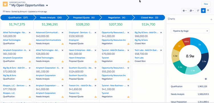
Task: Click warning icon on Amptech Corporation $61,550 card
Action: pos(30,61)
